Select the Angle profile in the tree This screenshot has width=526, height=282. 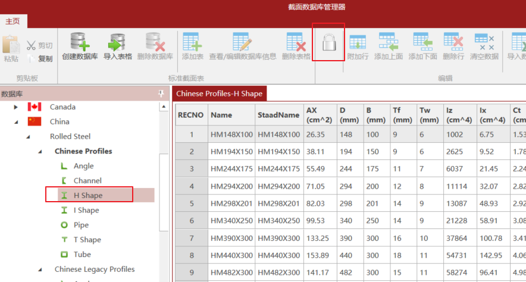click(x=83, y=166)
